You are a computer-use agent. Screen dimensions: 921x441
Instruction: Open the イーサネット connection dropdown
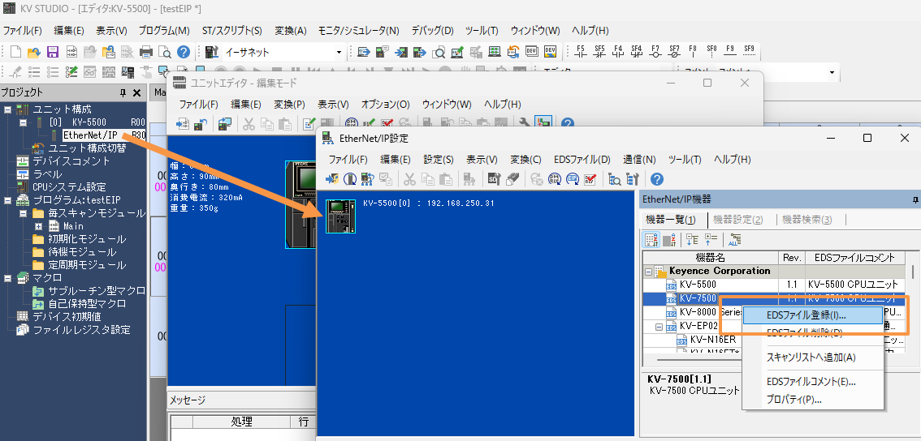(x=339, y=52)
